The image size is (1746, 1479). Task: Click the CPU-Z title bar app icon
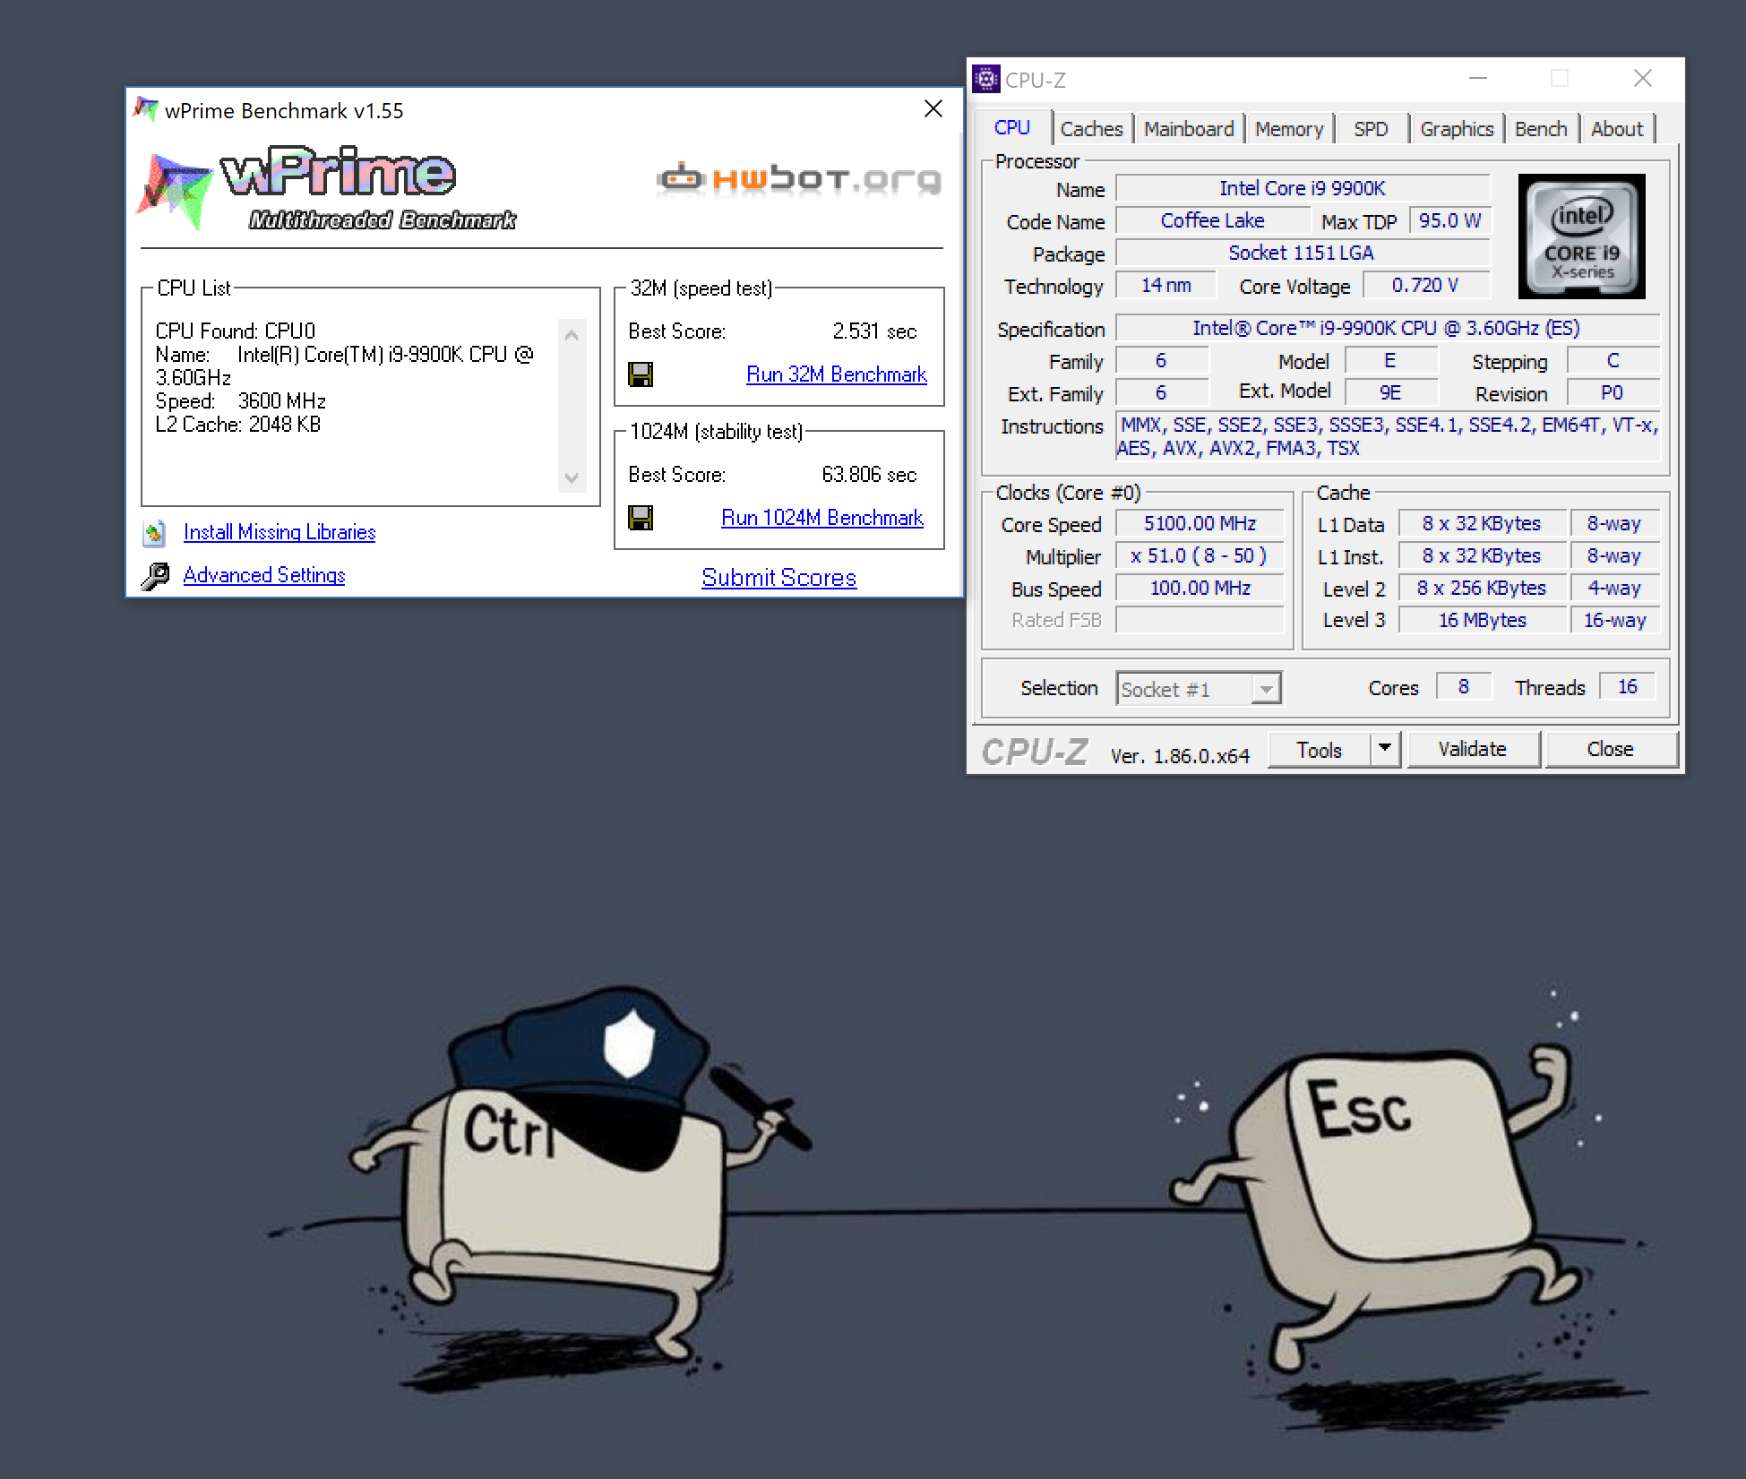985,79
